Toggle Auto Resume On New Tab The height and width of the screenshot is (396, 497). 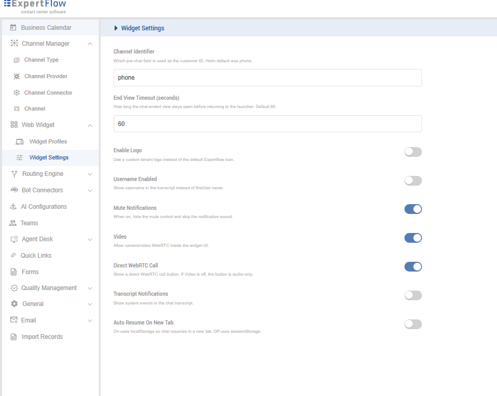pos(413,324)
